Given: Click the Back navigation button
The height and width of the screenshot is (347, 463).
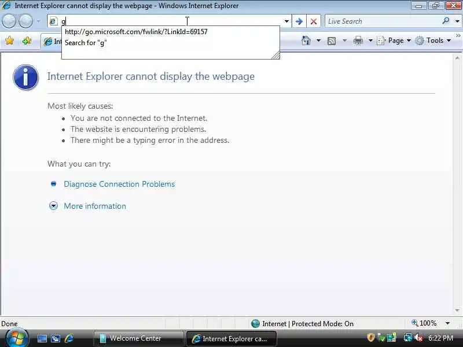Looking at the screenshot, I should [9, 21].
